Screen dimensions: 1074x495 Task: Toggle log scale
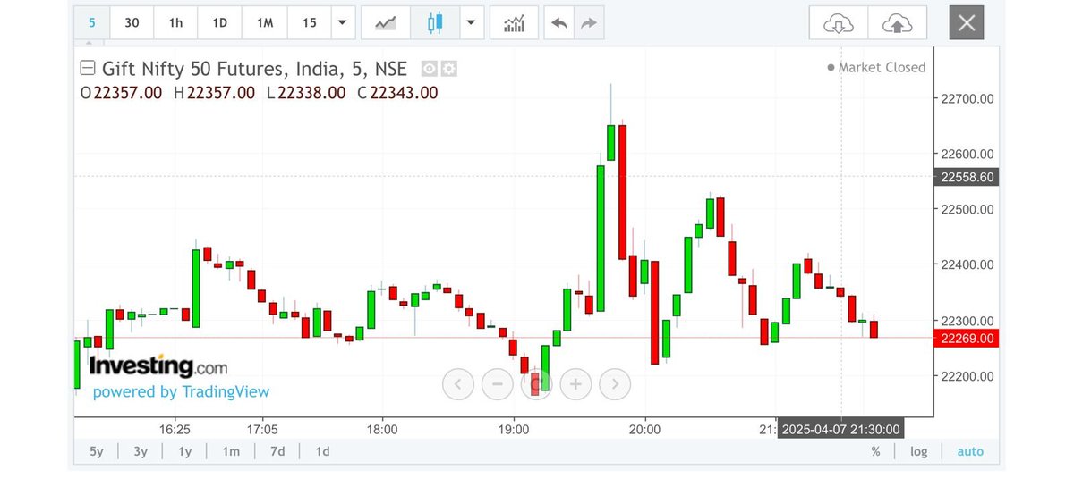click(x=918, y=452)
